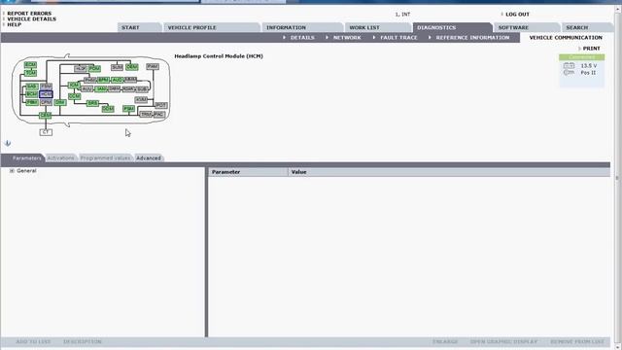This screenshot has width=622, height=350.
Task: Open the Reference Information sub-tab
Action: [472, 37]
